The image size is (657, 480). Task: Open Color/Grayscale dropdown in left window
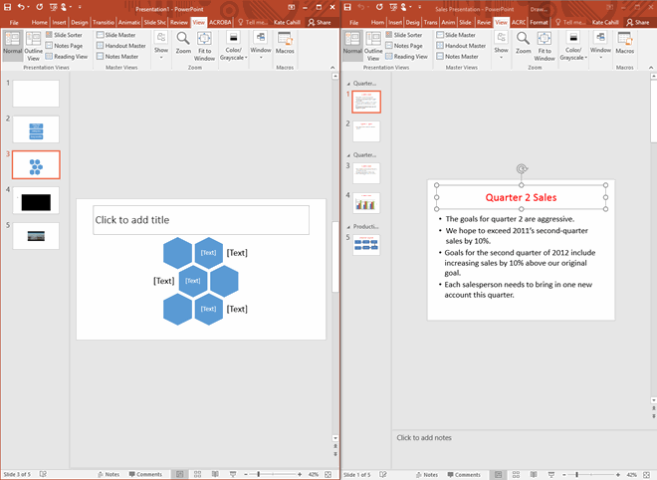(x=234, y=45)
